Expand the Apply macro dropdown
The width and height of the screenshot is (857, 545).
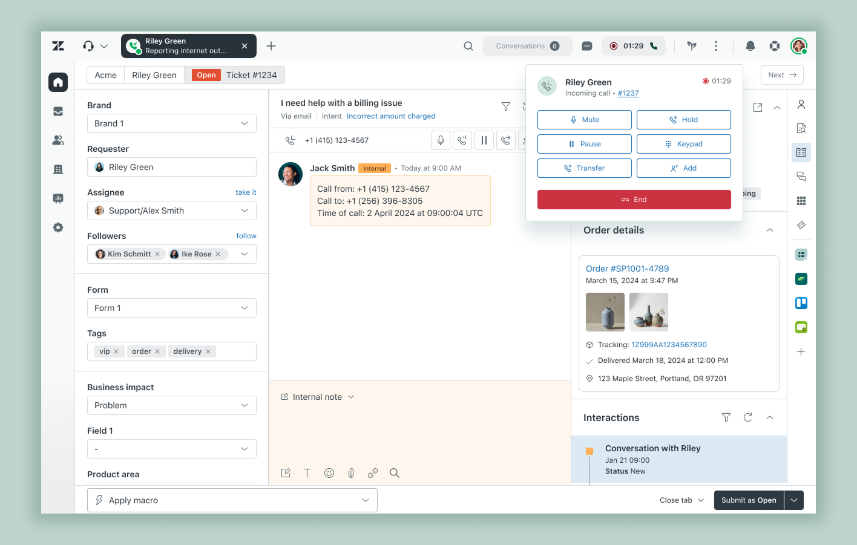coord(365,500)
